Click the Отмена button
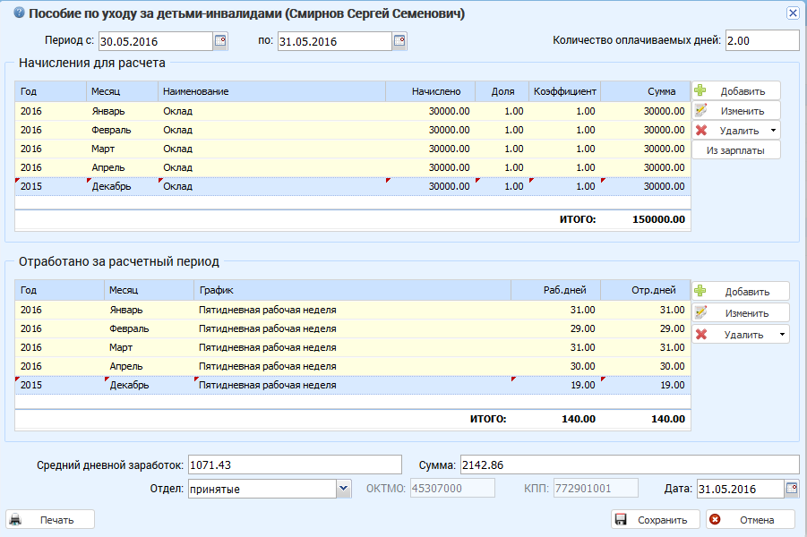The width and height of the screenshot is (807, 537). [x=751, y=519]
